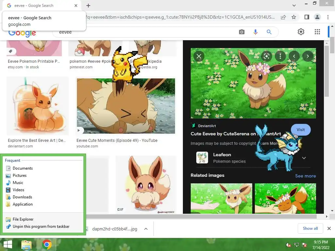335x251 pixels.
Task: Open the DeviantArt source link
Action: [x=207, y=126]
